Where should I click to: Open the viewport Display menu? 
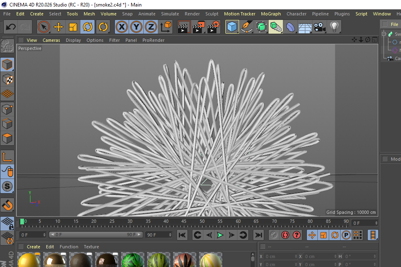pos(73,40)
